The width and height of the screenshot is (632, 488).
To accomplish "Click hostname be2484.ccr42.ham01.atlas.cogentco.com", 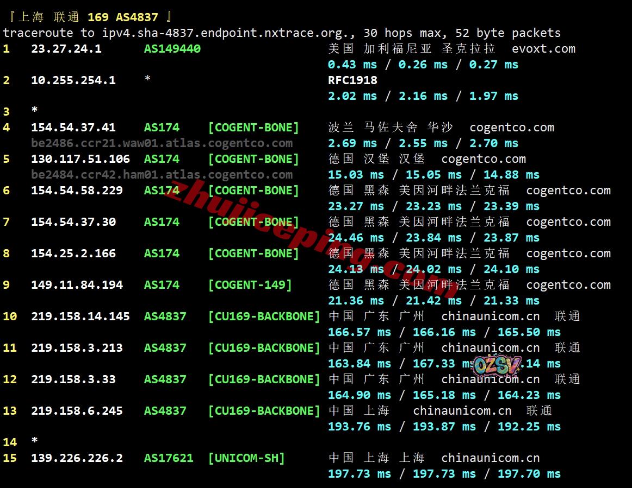I will pos(162,175).
